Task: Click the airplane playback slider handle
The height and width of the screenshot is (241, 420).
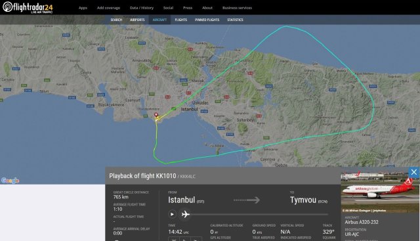Action: (x=185, y=214)
